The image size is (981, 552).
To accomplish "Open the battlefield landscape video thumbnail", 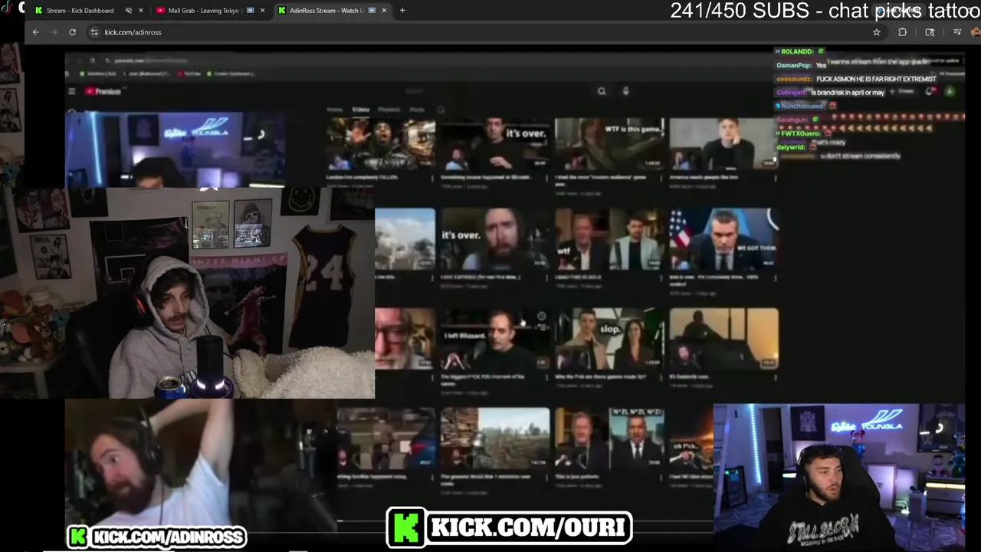I will point(495,438).
